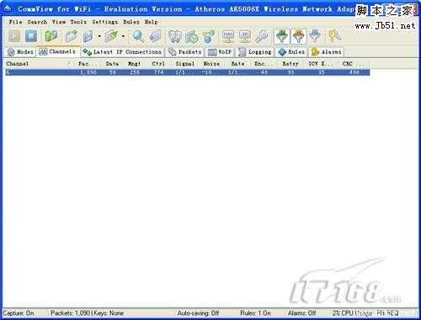Open the Alarms tab

tap(326, 52)
